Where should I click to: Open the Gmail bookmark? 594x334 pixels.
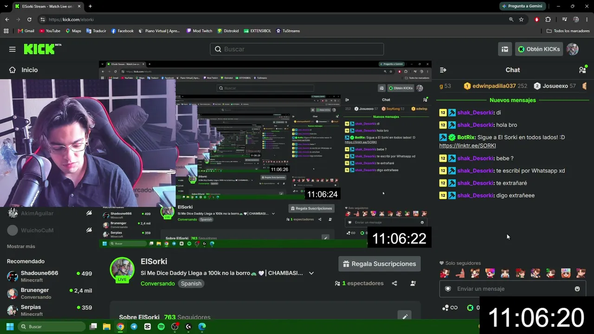coord(26,31)
